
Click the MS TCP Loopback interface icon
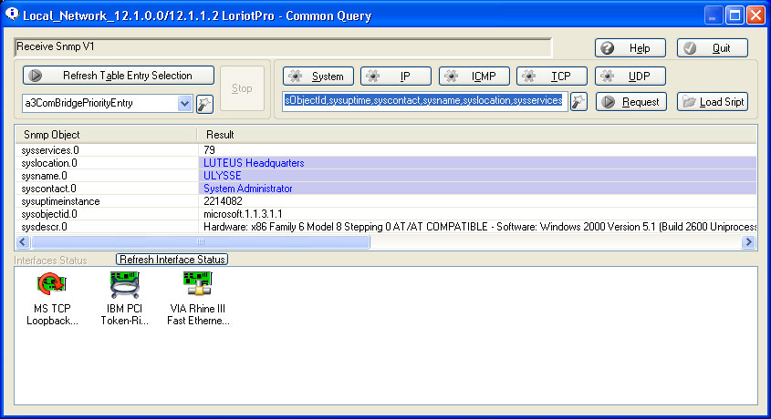[51, 284]
